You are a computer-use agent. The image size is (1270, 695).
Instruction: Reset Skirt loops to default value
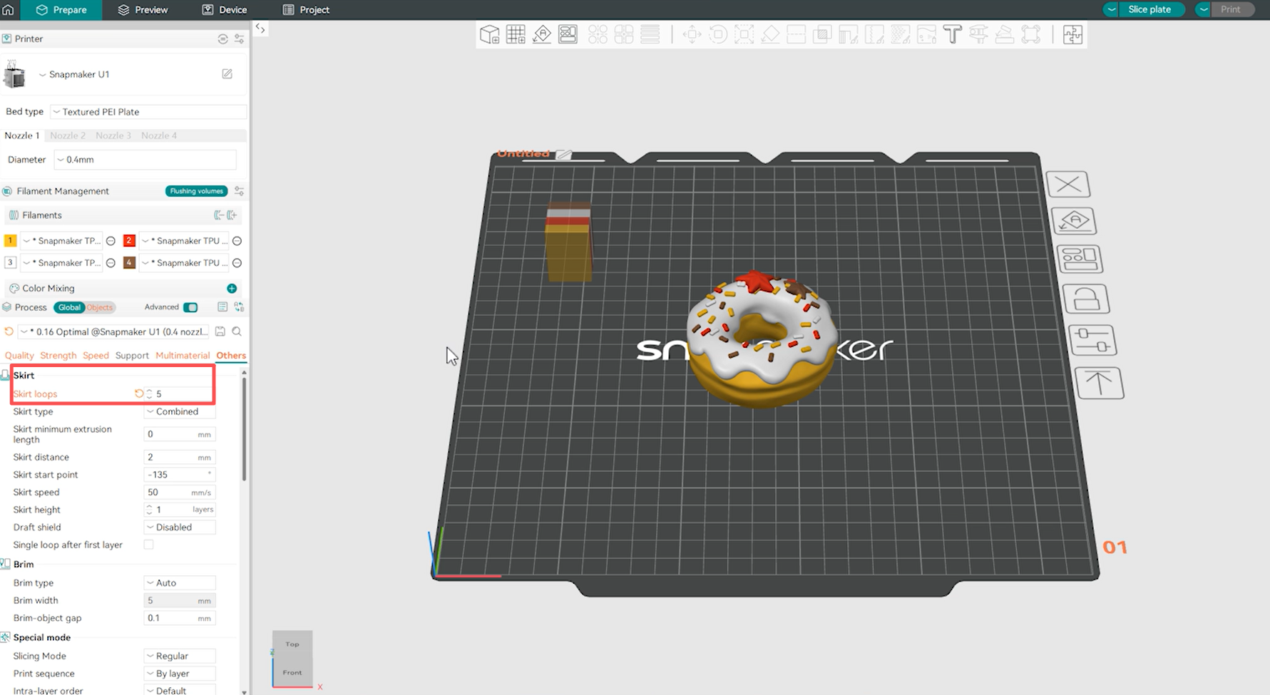point(139,393)
